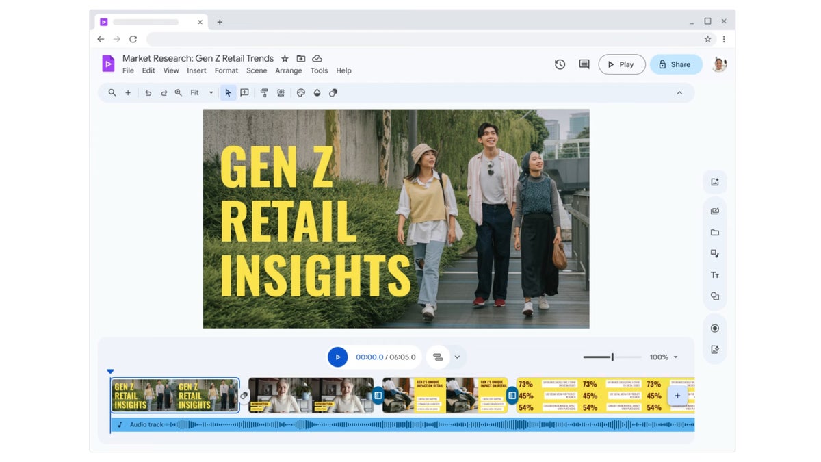Open the theme palette icon
This screenshot has height=462, width=821.
click(300, 92)
